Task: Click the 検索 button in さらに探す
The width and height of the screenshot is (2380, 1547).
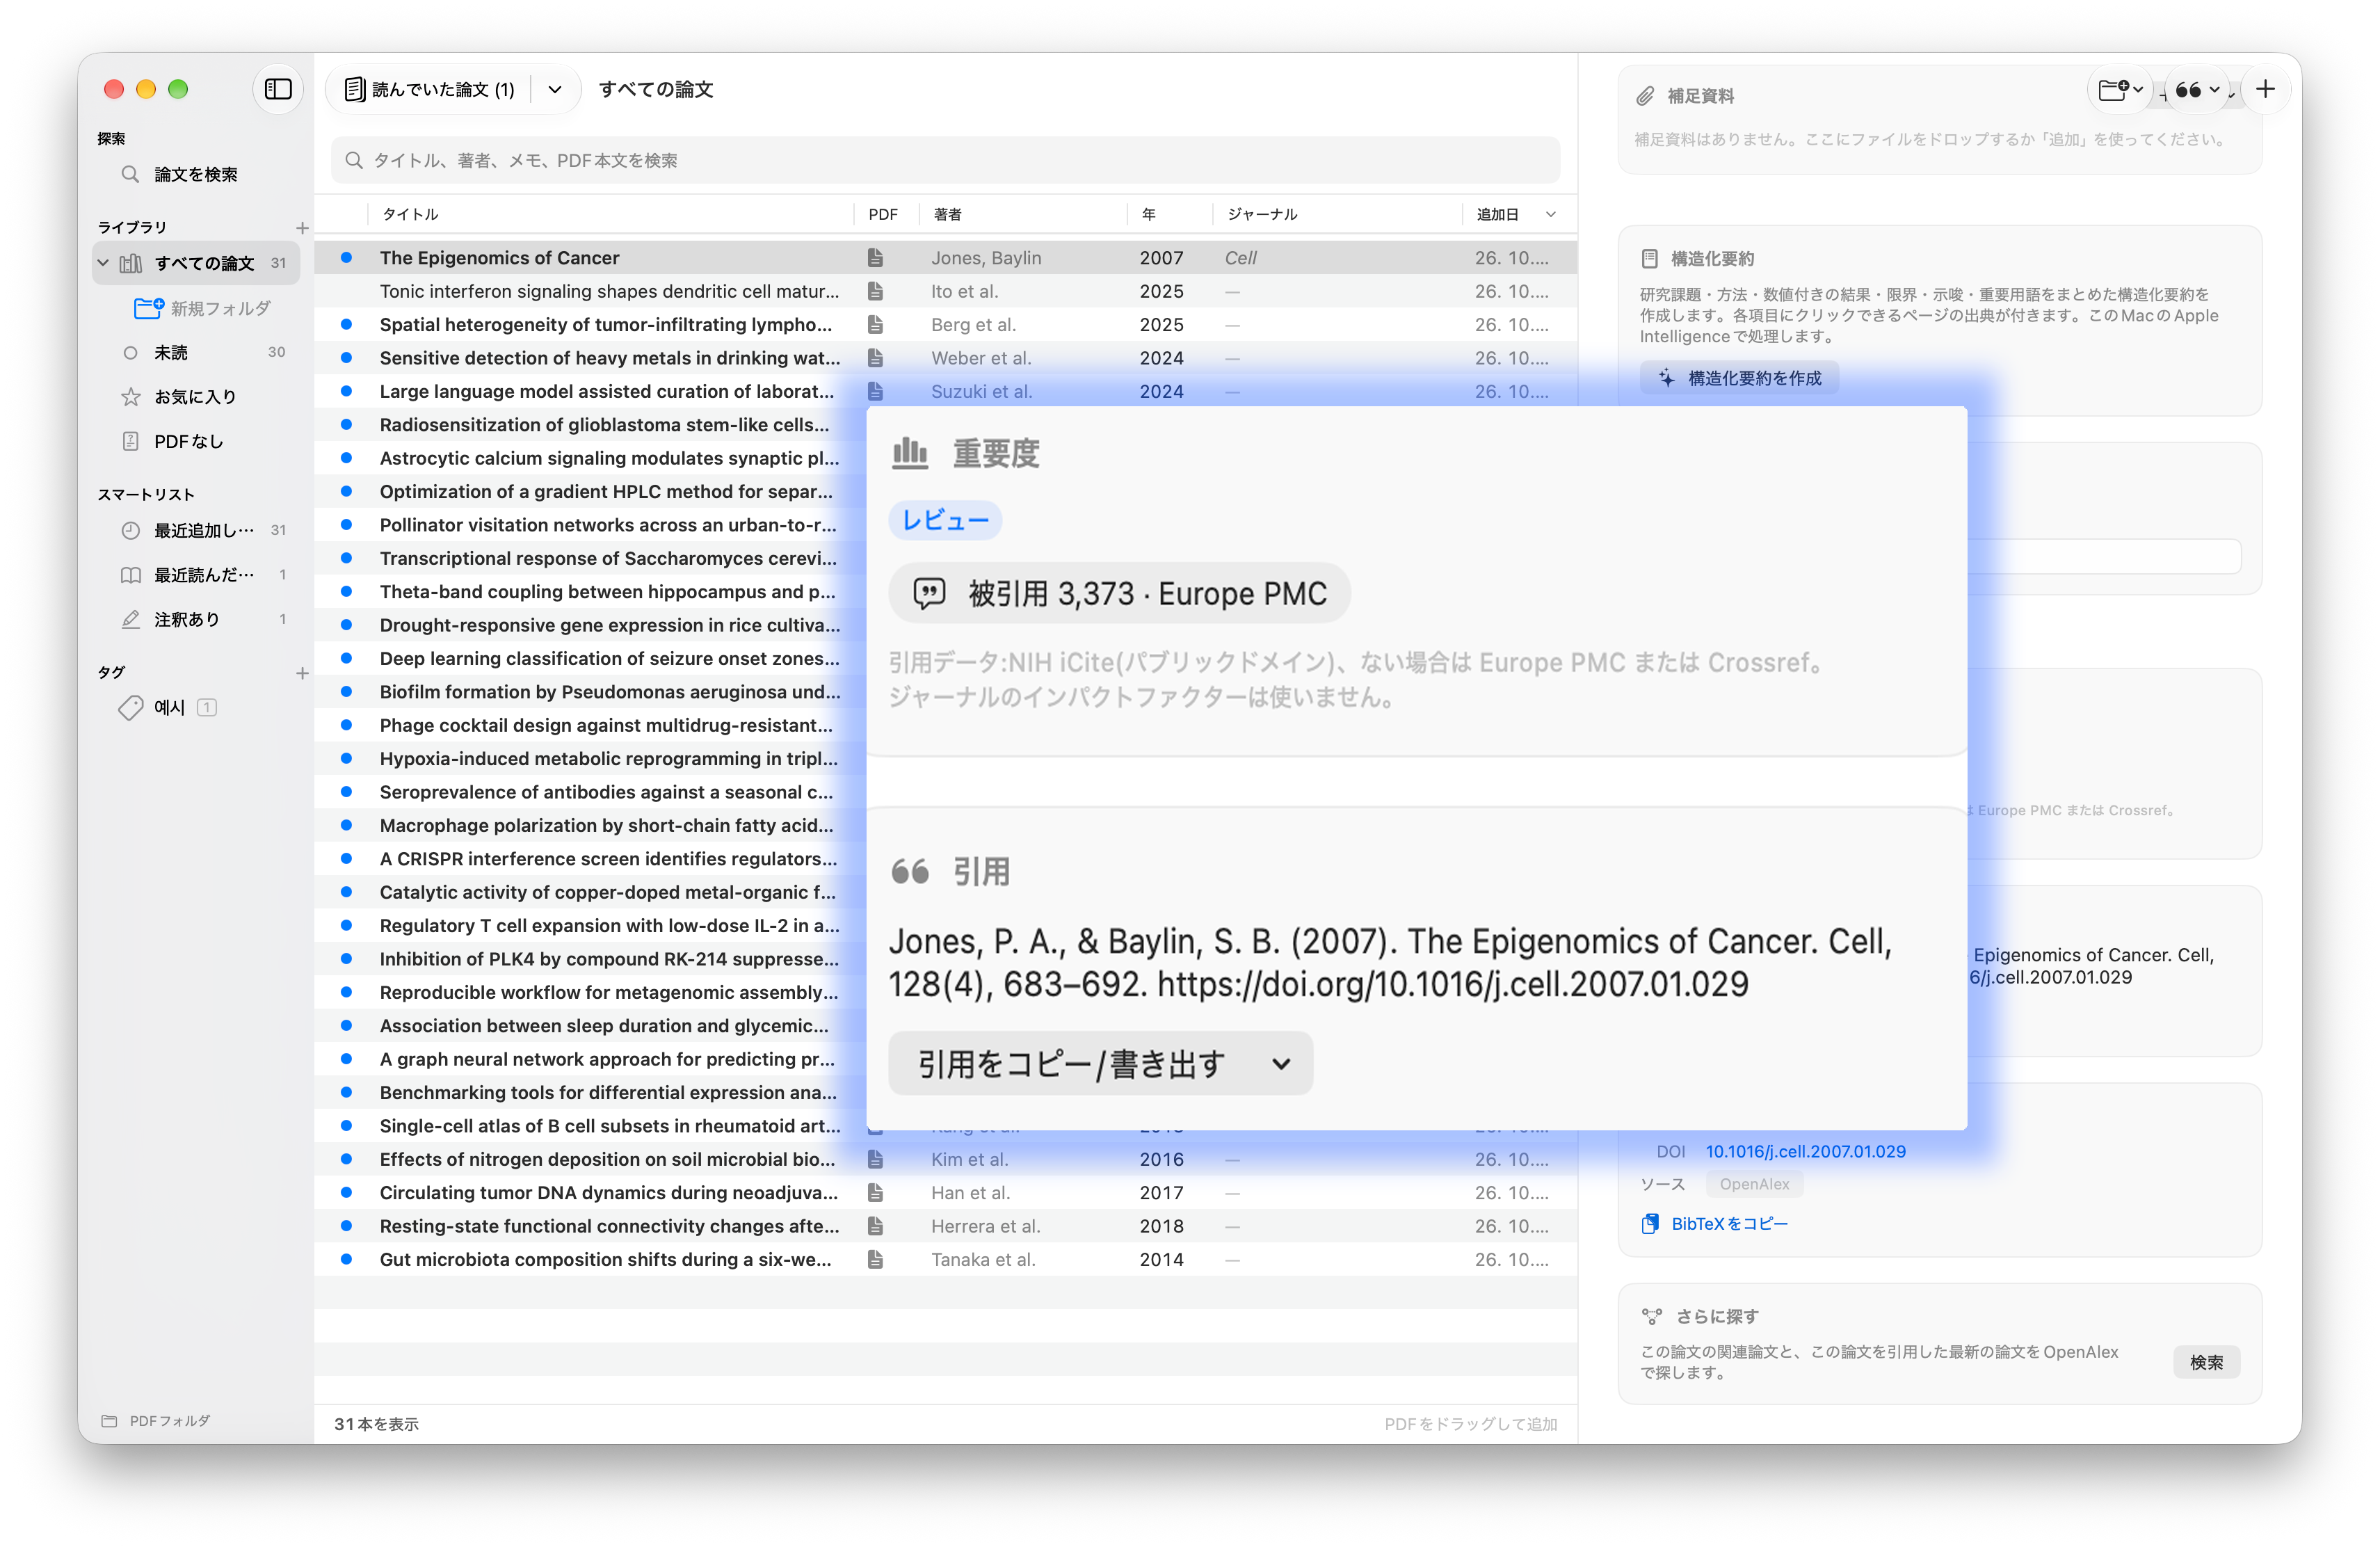Action: pos(2206,1362)
